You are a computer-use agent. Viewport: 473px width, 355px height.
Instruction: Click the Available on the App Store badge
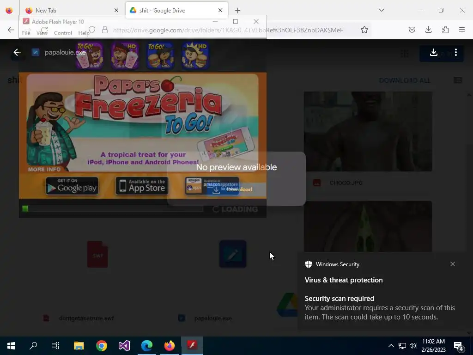(x=142, y=186)
